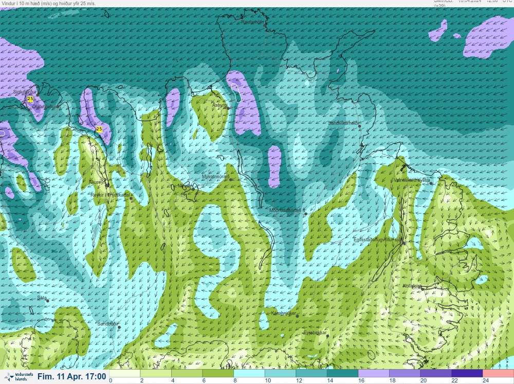This screenshot has width=514, height=384.
Task: Select the 22–24 m/s dark indigo swatch
Action: [x=467, y=373]
